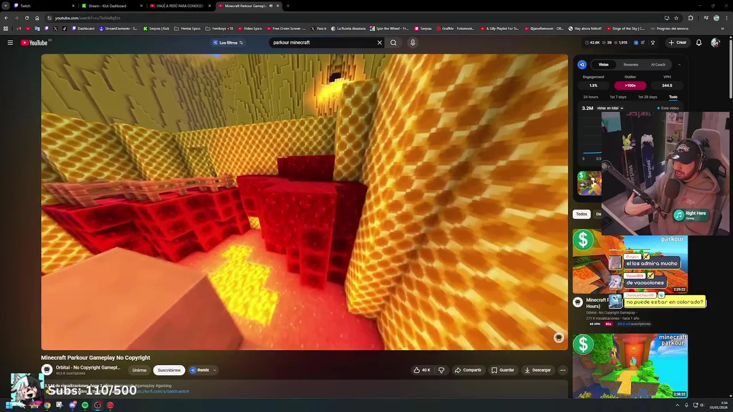Expand the video description box
Viewport: 733px width, 412px height.
click(x=305, y=390)
